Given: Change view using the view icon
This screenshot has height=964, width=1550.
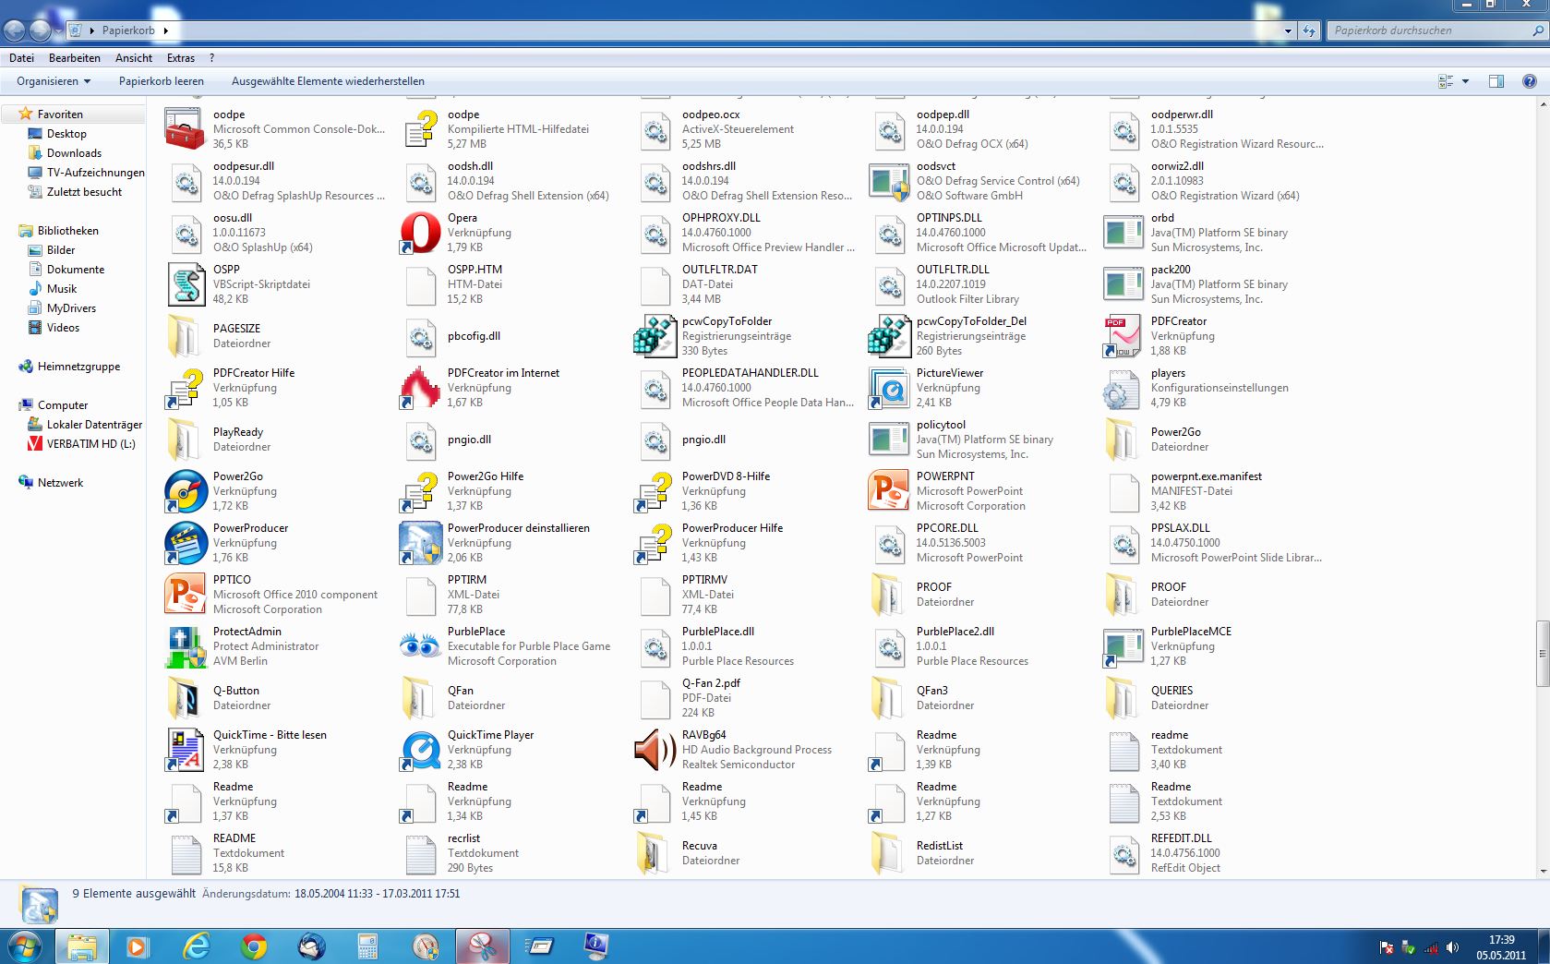Looking at the screenshot, I should coord(1446,81).
